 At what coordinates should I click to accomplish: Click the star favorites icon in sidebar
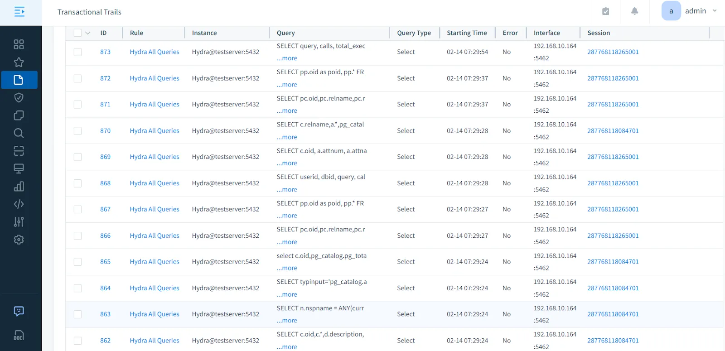point(19,62)
